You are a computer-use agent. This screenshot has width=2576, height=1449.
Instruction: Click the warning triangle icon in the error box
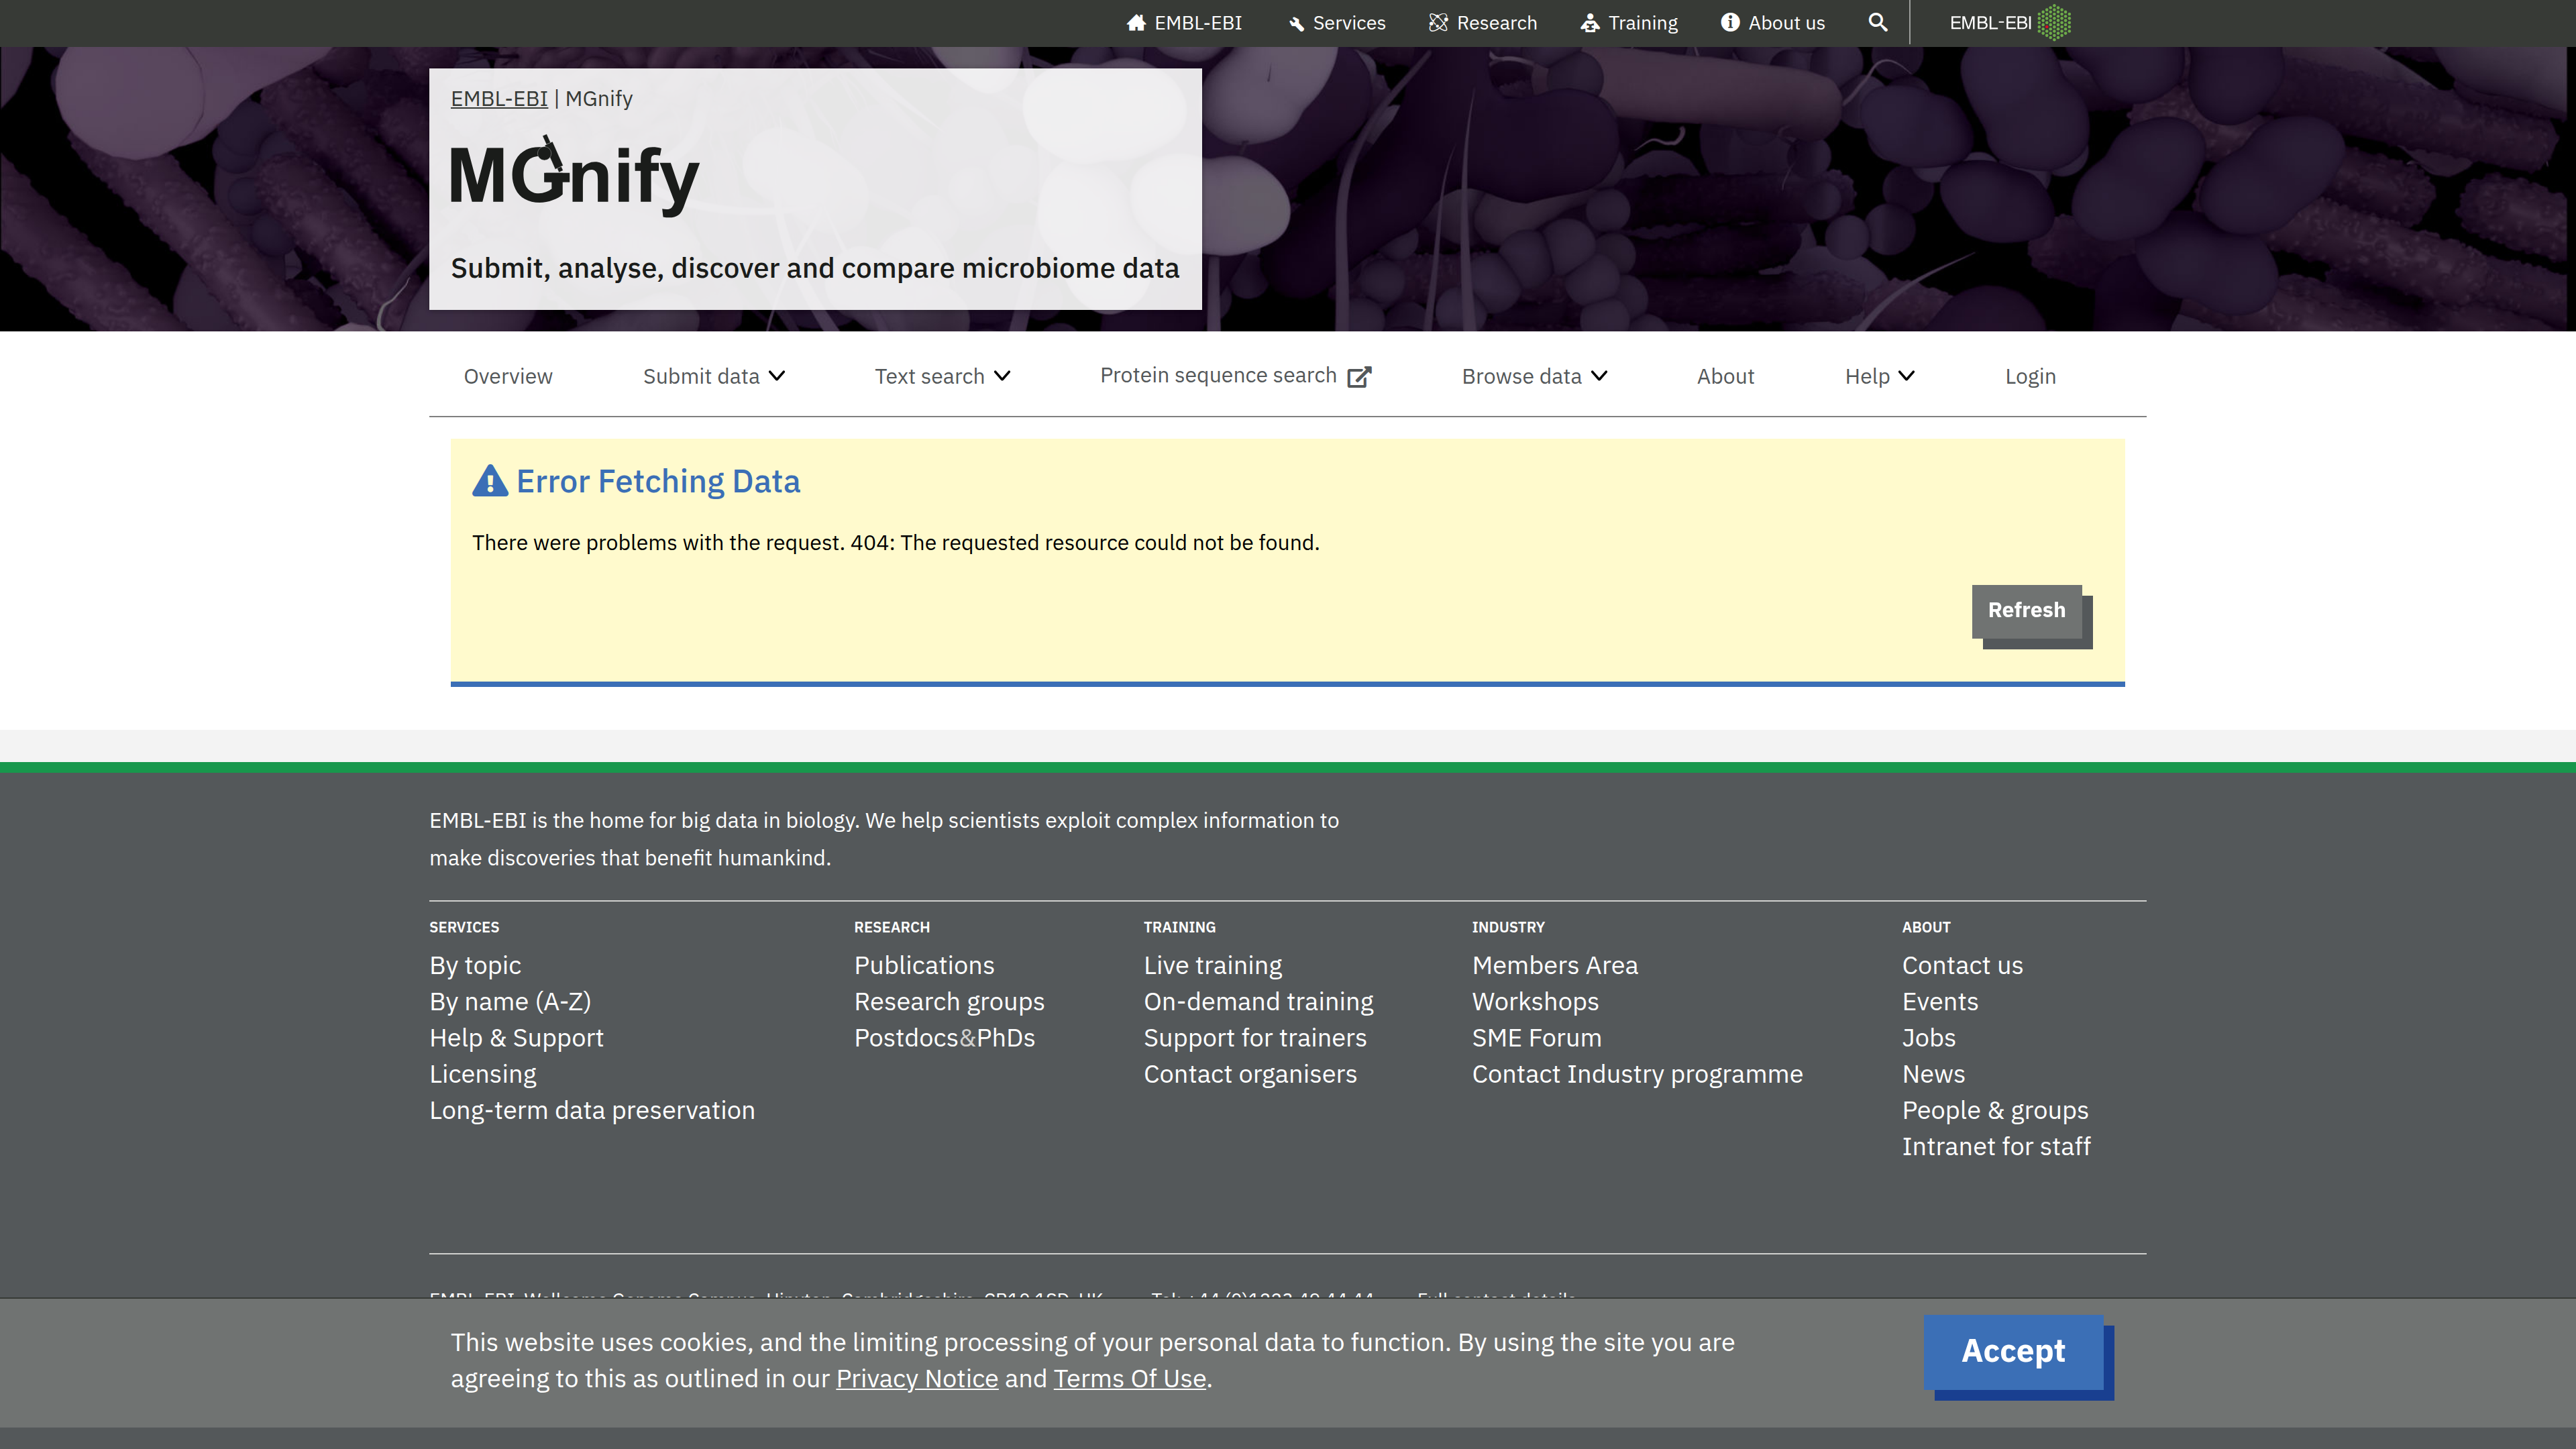[490, 481]
